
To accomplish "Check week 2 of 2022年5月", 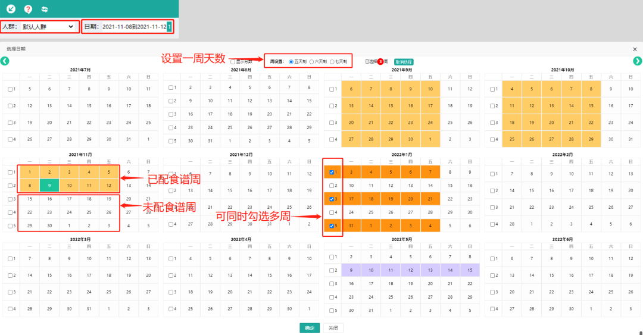I will click(332, 270).
